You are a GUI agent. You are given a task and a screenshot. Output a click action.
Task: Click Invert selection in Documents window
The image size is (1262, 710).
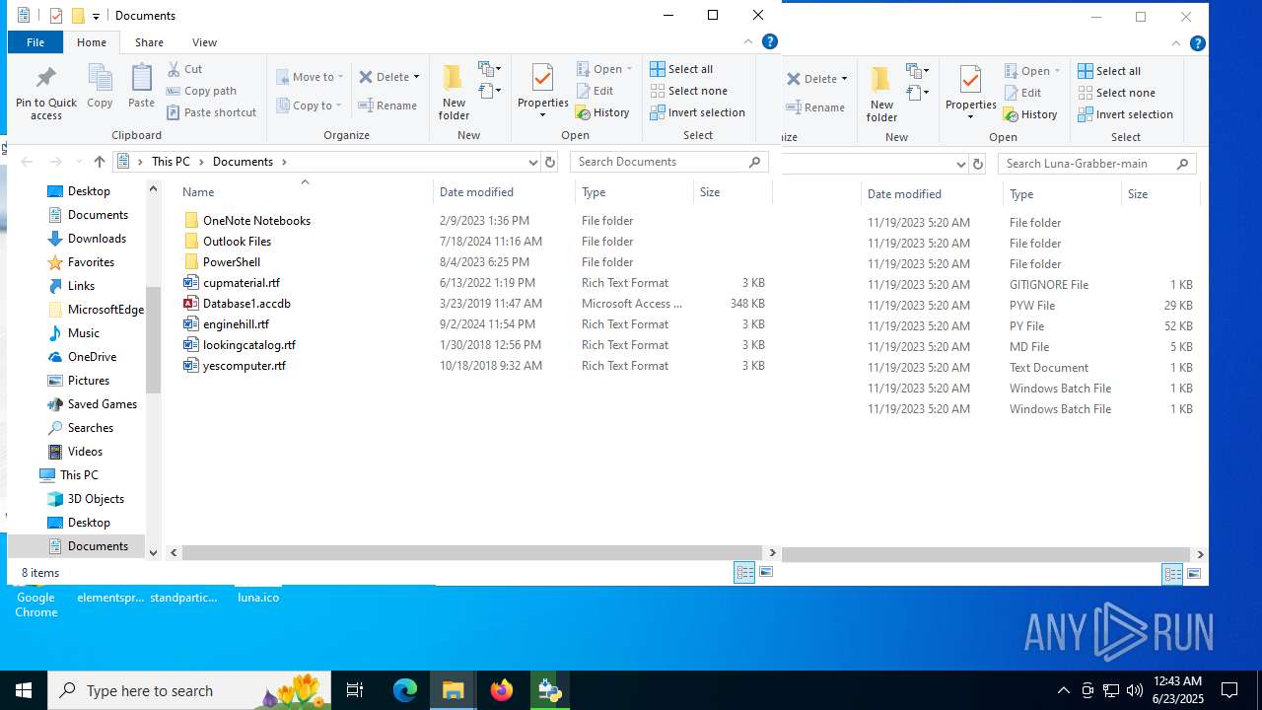tap(697, 112)
